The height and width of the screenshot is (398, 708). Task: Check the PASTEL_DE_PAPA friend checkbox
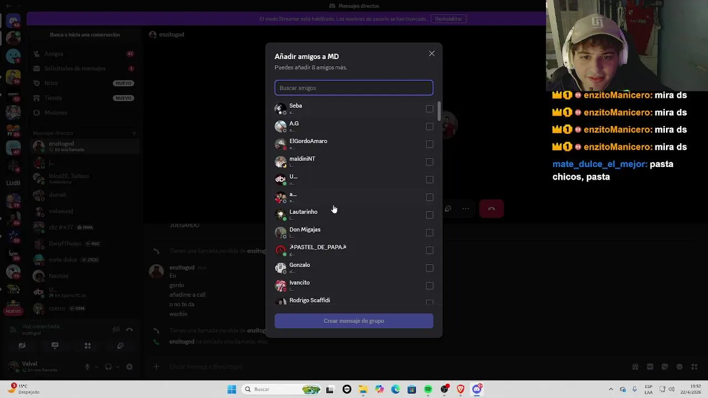tap(429, 250)
